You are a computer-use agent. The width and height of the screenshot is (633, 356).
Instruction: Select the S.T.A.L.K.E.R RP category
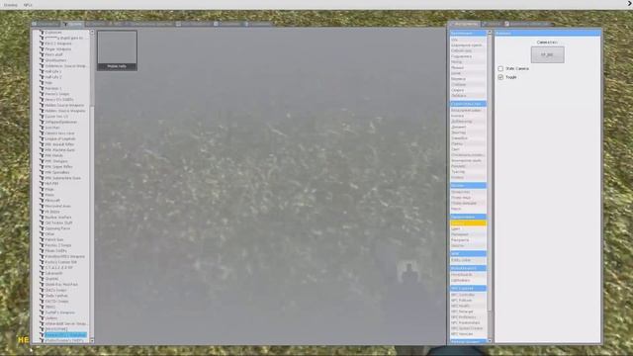pyautogui.click(x=59, y=268)
